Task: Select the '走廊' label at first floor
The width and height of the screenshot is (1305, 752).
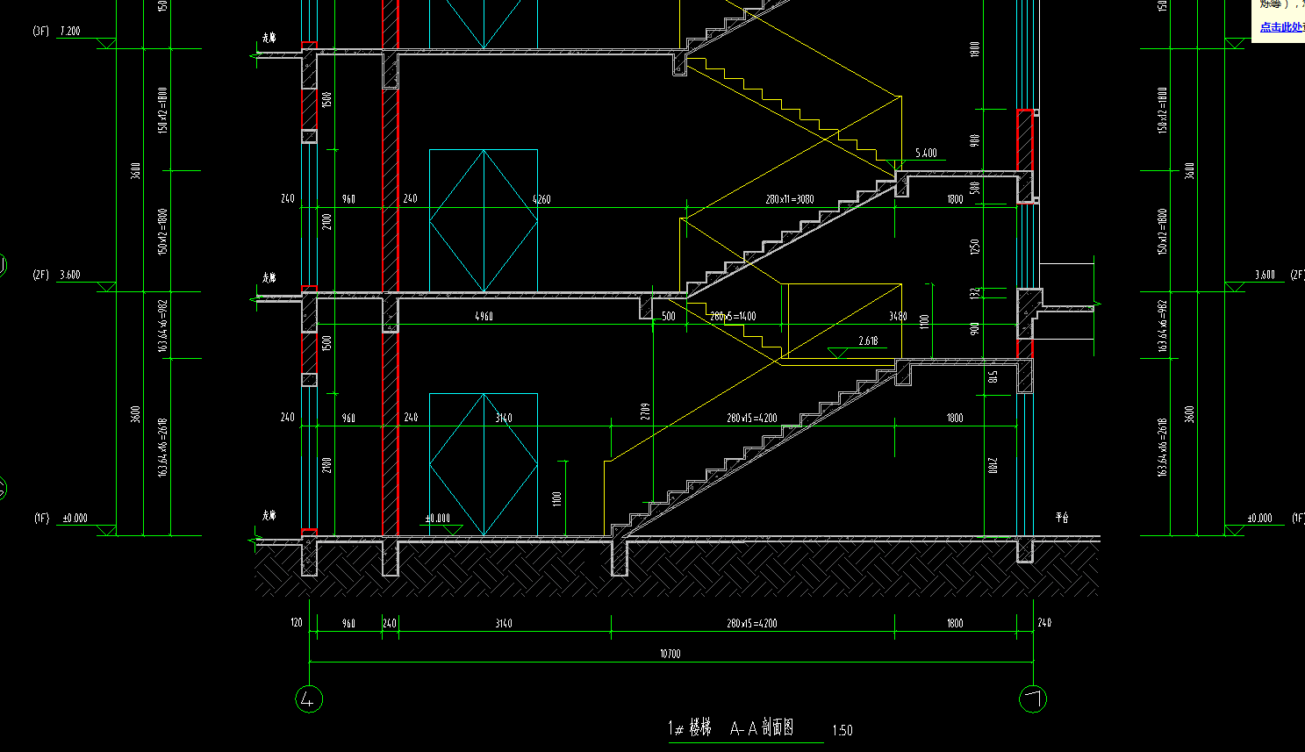Action: (269, 515)
